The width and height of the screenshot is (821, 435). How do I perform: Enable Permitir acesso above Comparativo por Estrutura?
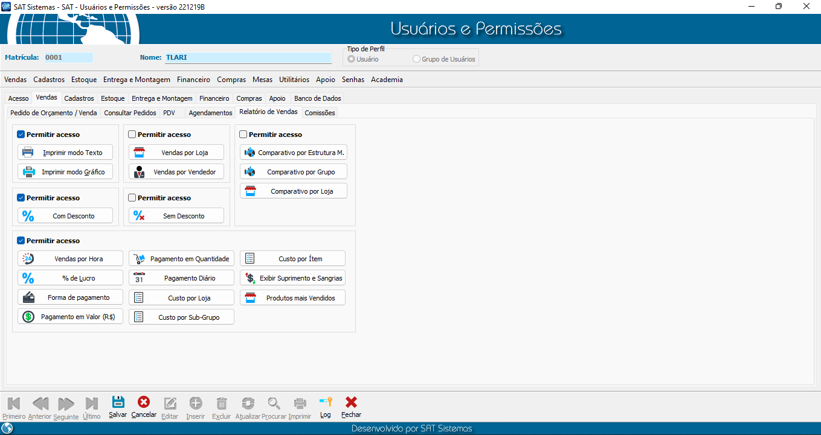(x=243, y=135)
